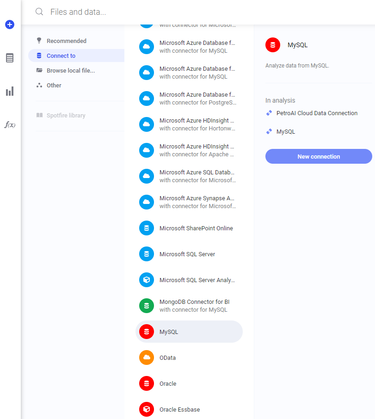Select Azure Database PostgreSQL cloud icon

(x=147, y=99)
